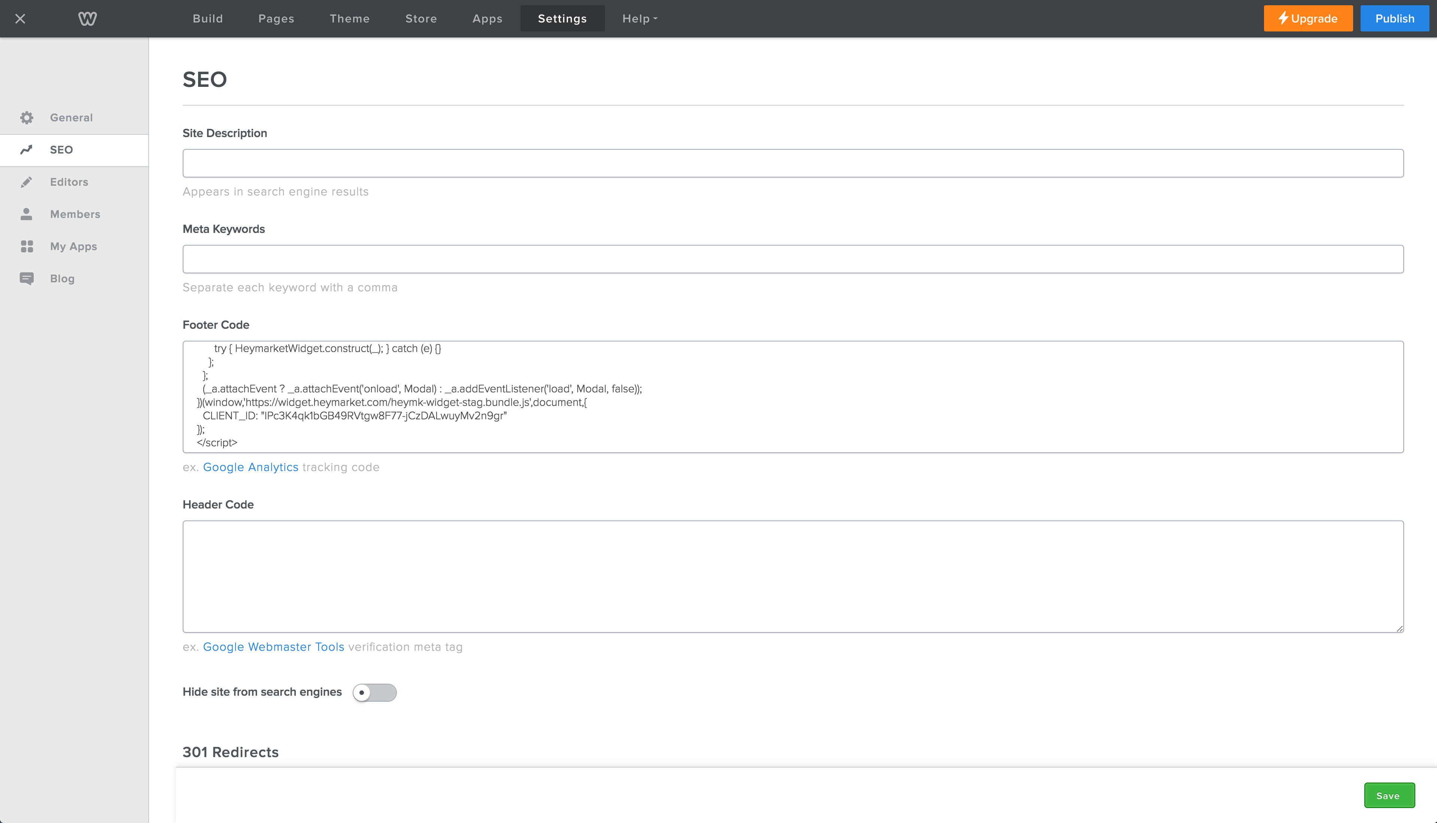Click inside the Footer Code textarea
This screenshot has height=823, width=1437.
[793, 397]
